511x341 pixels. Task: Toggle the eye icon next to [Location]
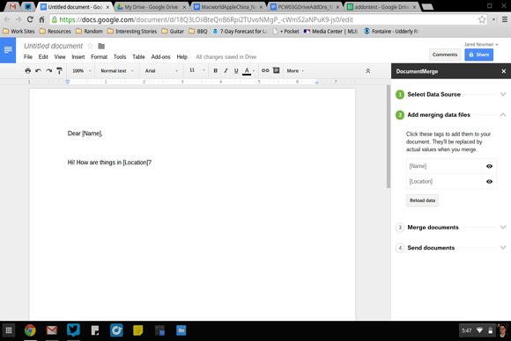[489, 181]
